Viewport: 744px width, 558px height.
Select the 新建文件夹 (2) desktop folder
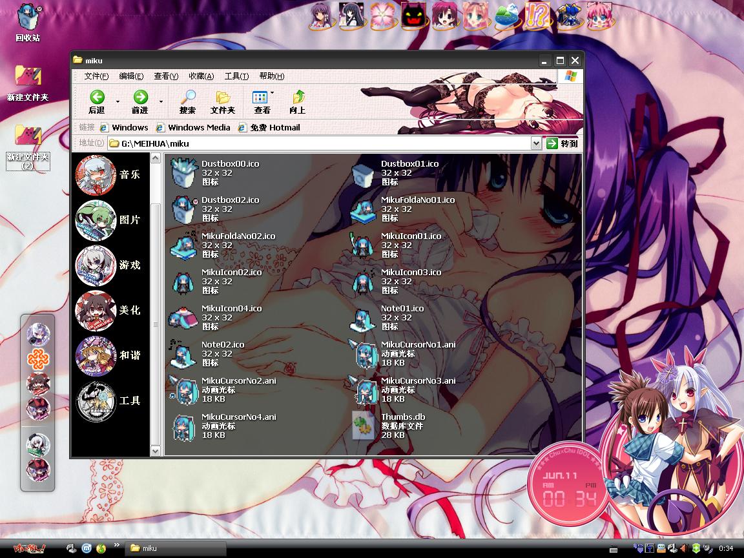coord(28,147)
